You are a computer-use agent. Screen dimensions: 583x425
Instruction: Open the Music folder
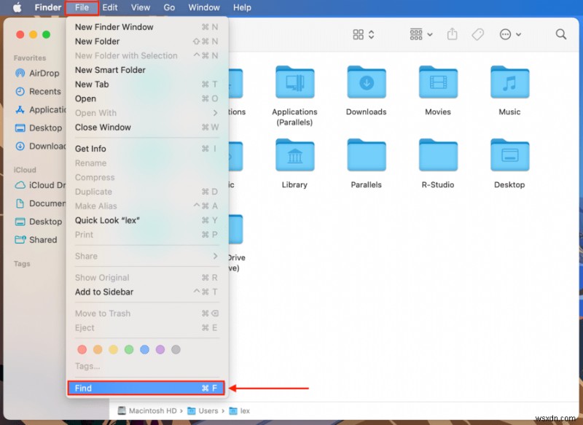(x=509, y=82)
